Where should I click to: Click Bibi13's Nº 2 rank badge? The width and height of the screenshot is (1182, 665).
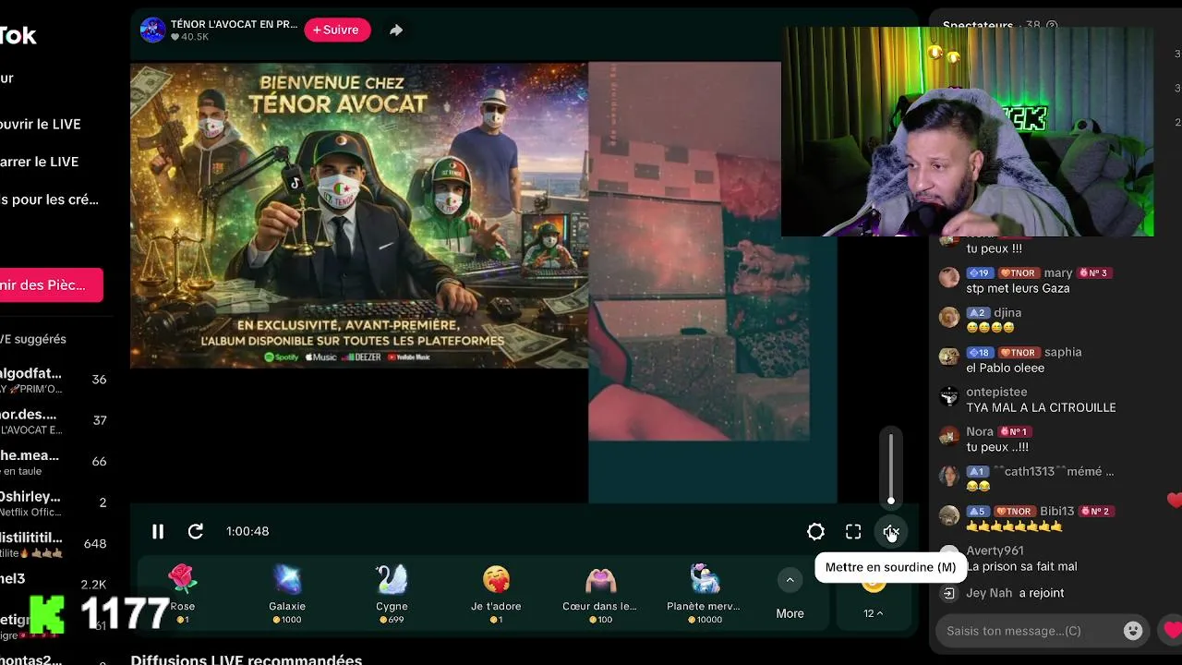[x=1095, y=512]
